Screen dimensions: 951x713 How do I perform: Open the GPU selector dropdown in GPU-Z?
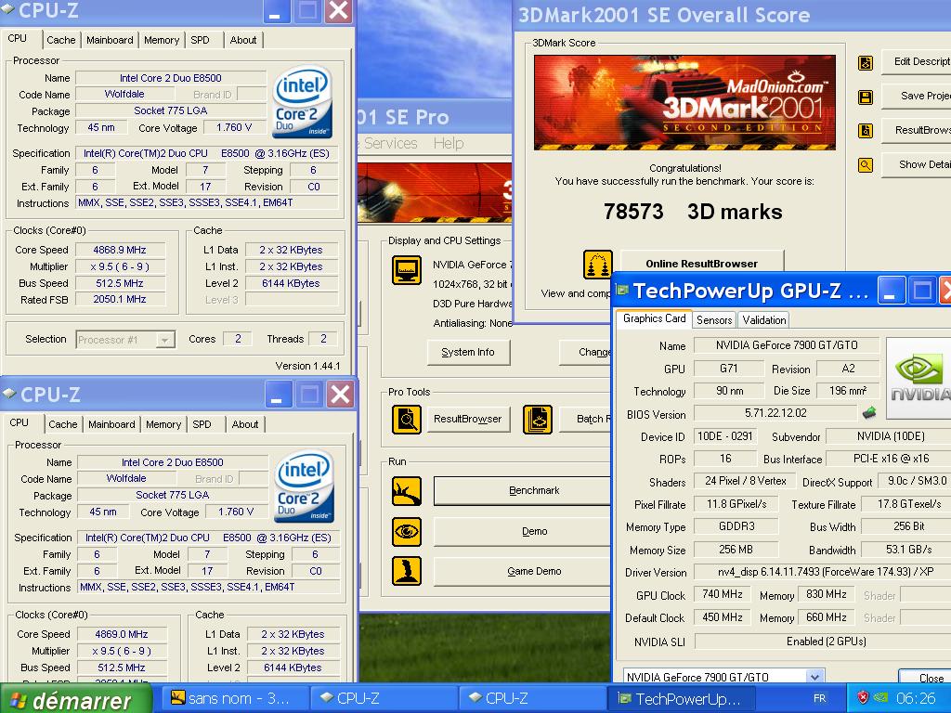[x=814, y=677]
